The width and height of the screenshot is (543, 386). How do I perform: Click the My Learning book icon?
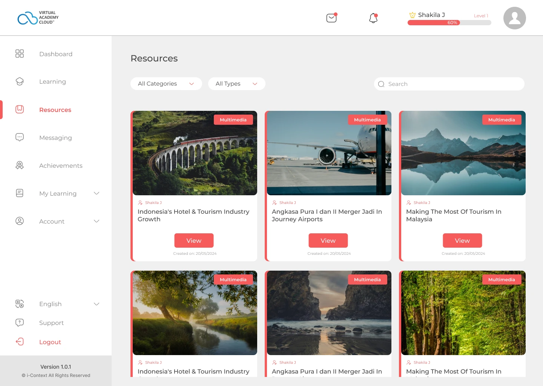click(20, 193)
